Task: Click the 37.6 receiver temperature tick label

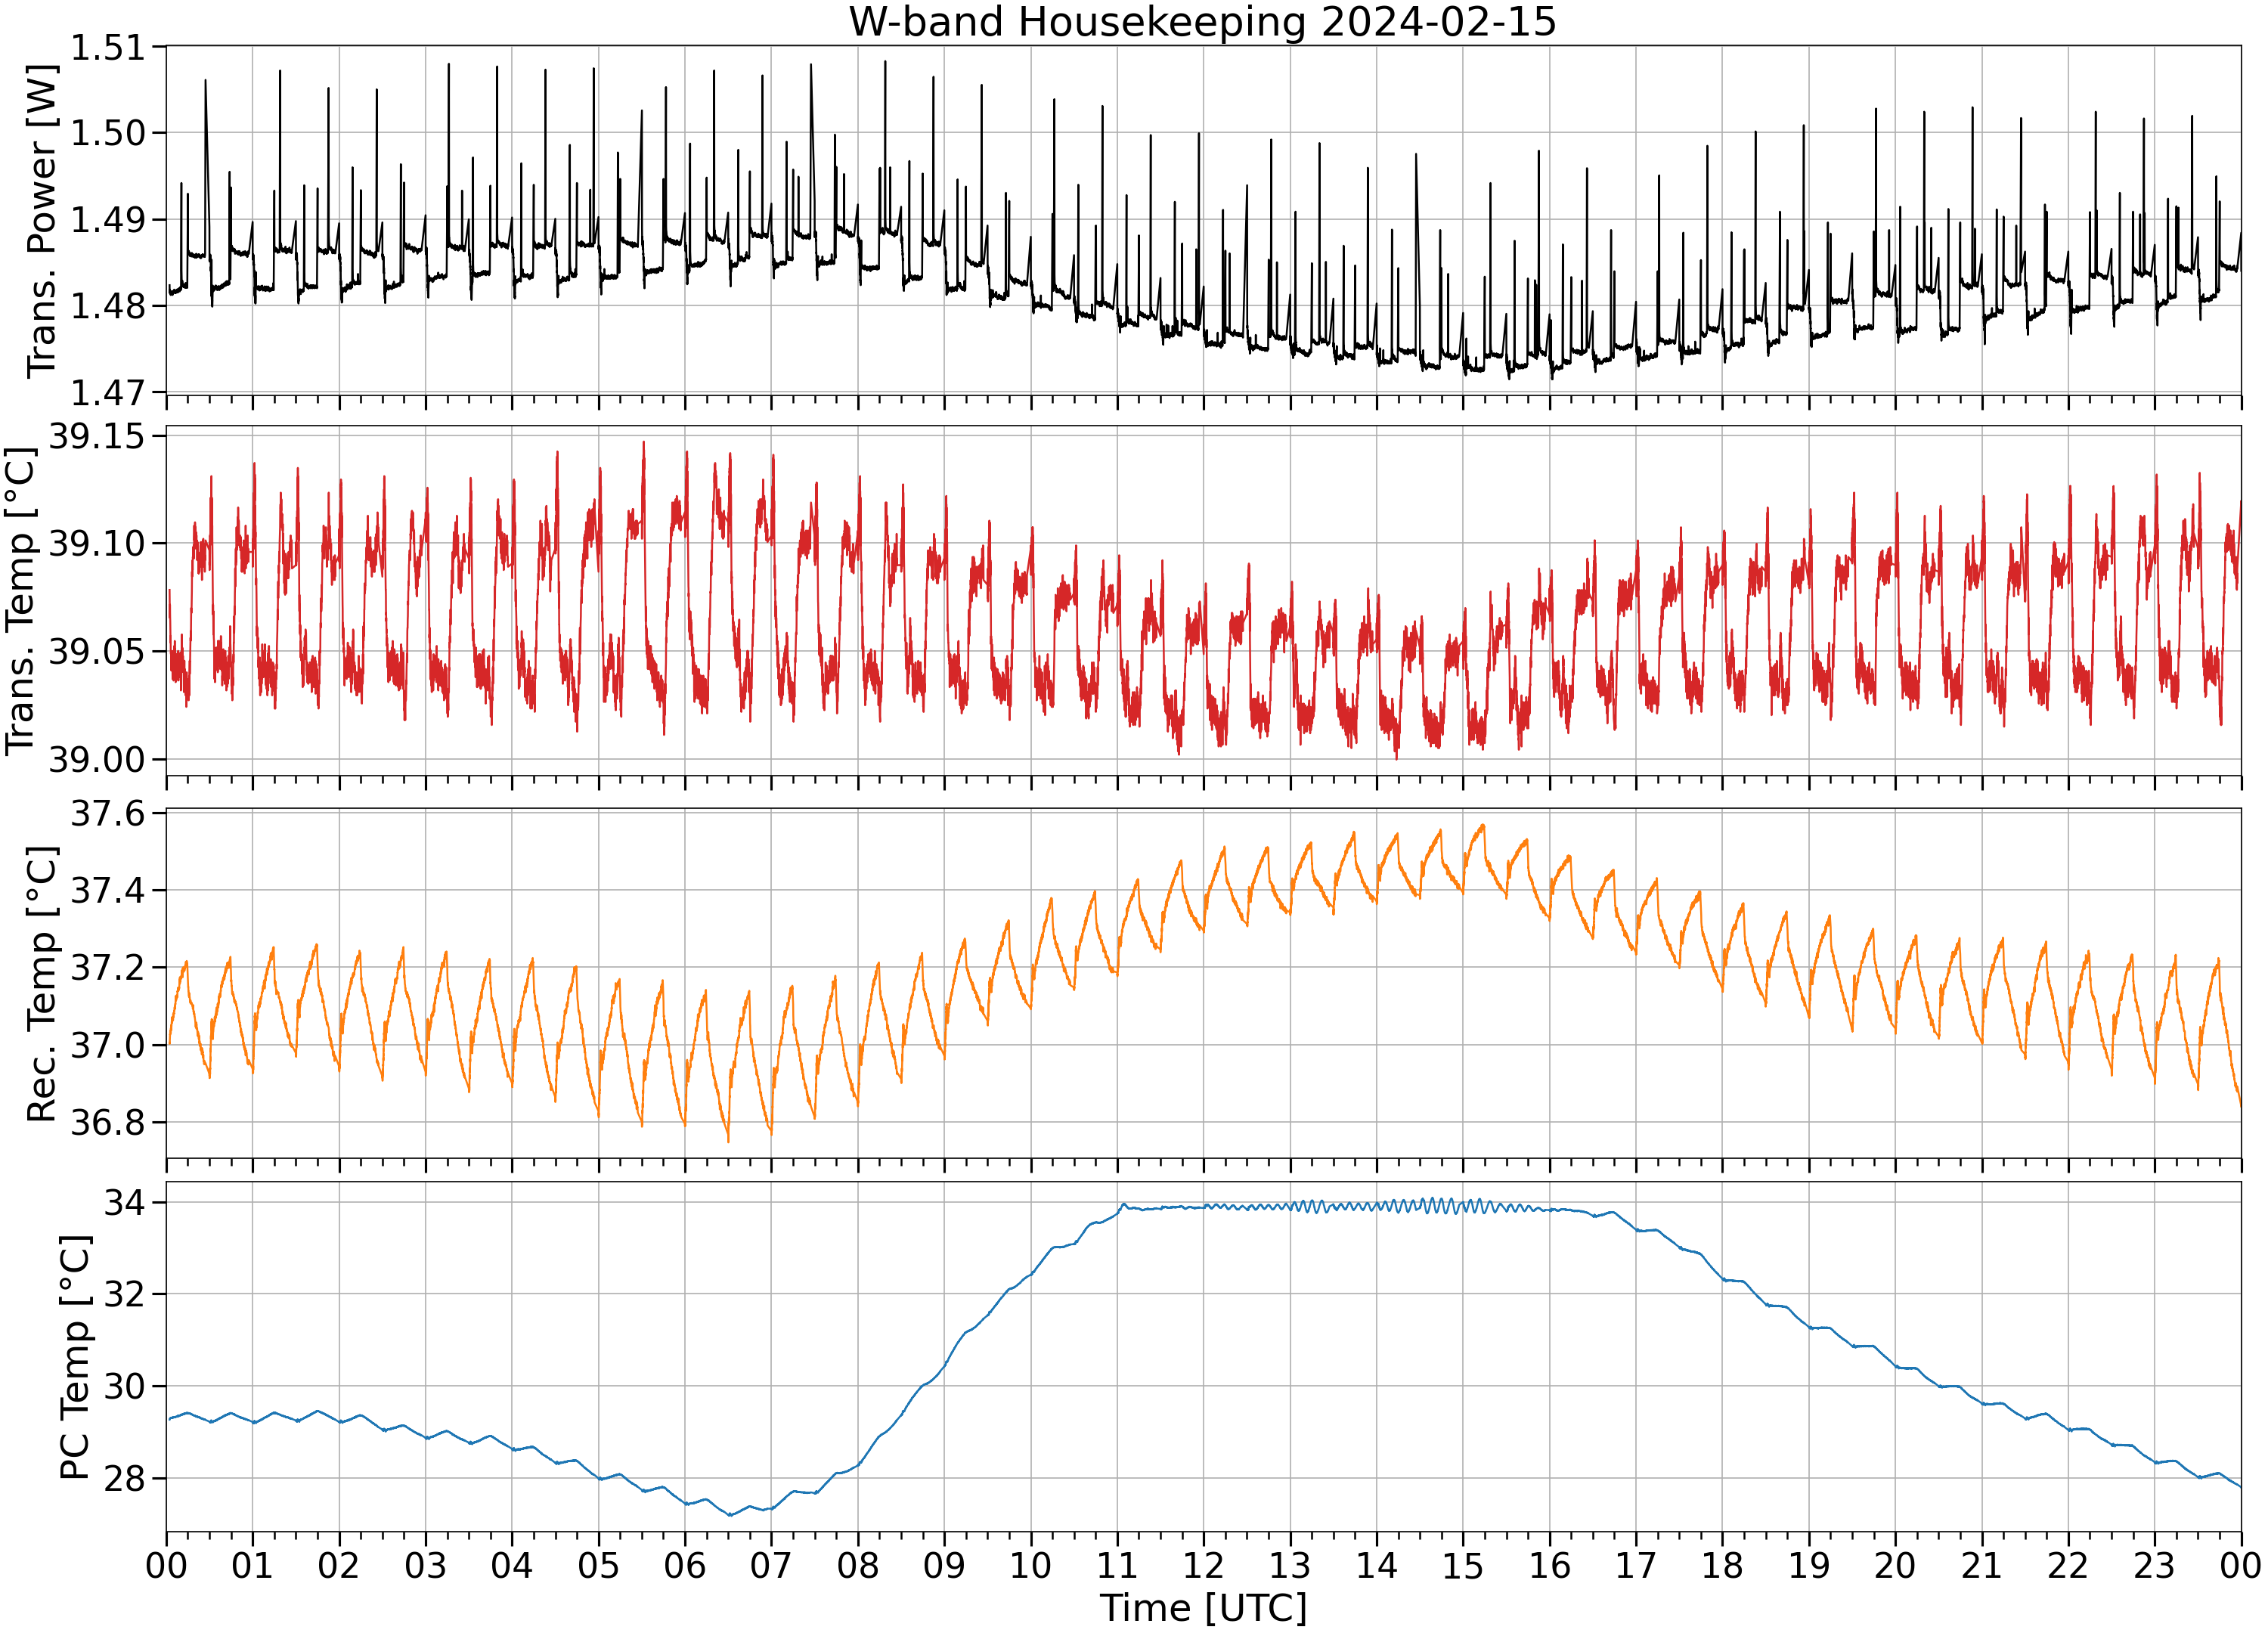Action: (107, 813)
